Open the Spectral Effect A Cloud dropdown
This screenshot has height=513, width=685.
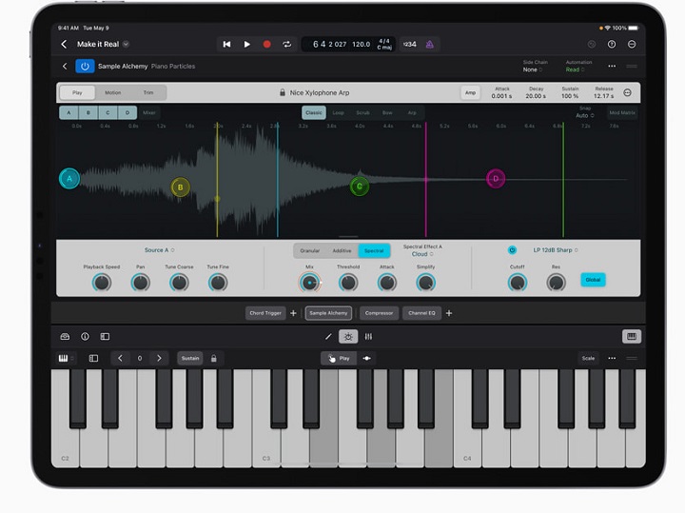tap(421, 254)
